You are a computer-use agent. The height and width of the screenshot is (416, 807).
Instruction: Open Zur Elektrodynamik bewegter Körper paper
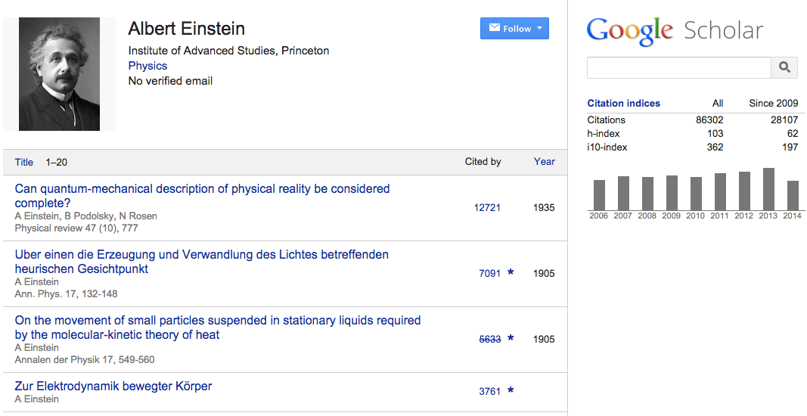[113, 387]
